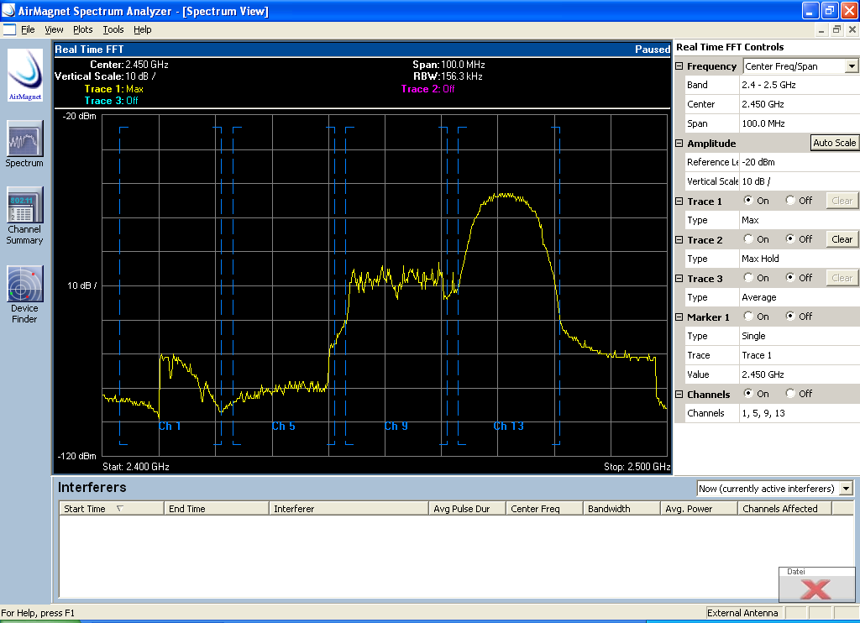Image resolution: width=860 pixels, height=623 pixels.
Task: Edit the Span value 100.0 MHz
Action: point(800,123)
